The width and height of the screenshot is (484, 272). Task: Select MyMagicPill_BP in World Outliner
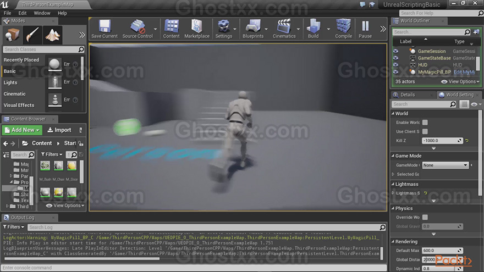[x=435, y=72]
